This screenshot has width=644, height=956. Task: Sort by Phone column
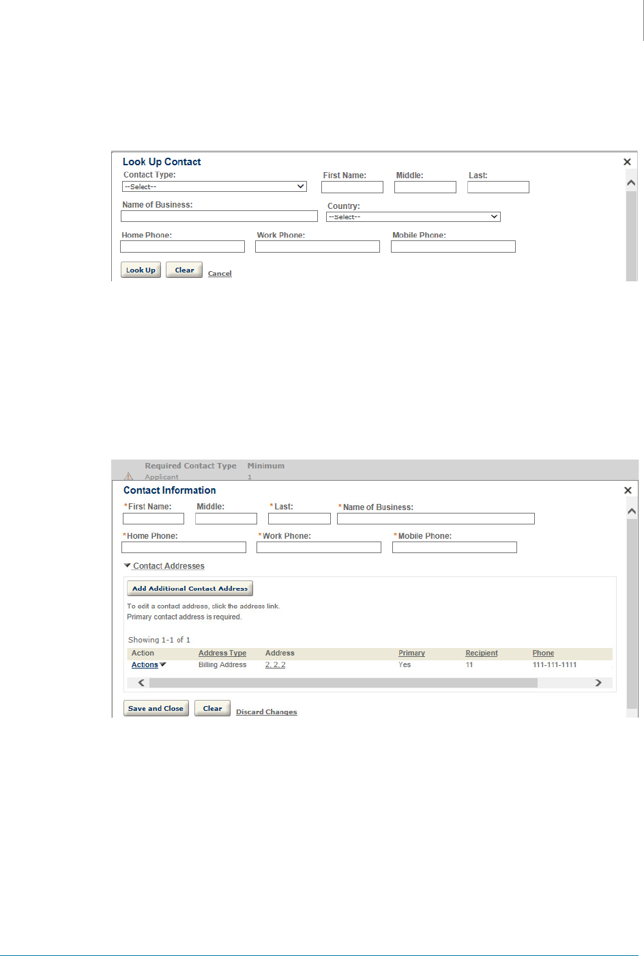[543, 653]
